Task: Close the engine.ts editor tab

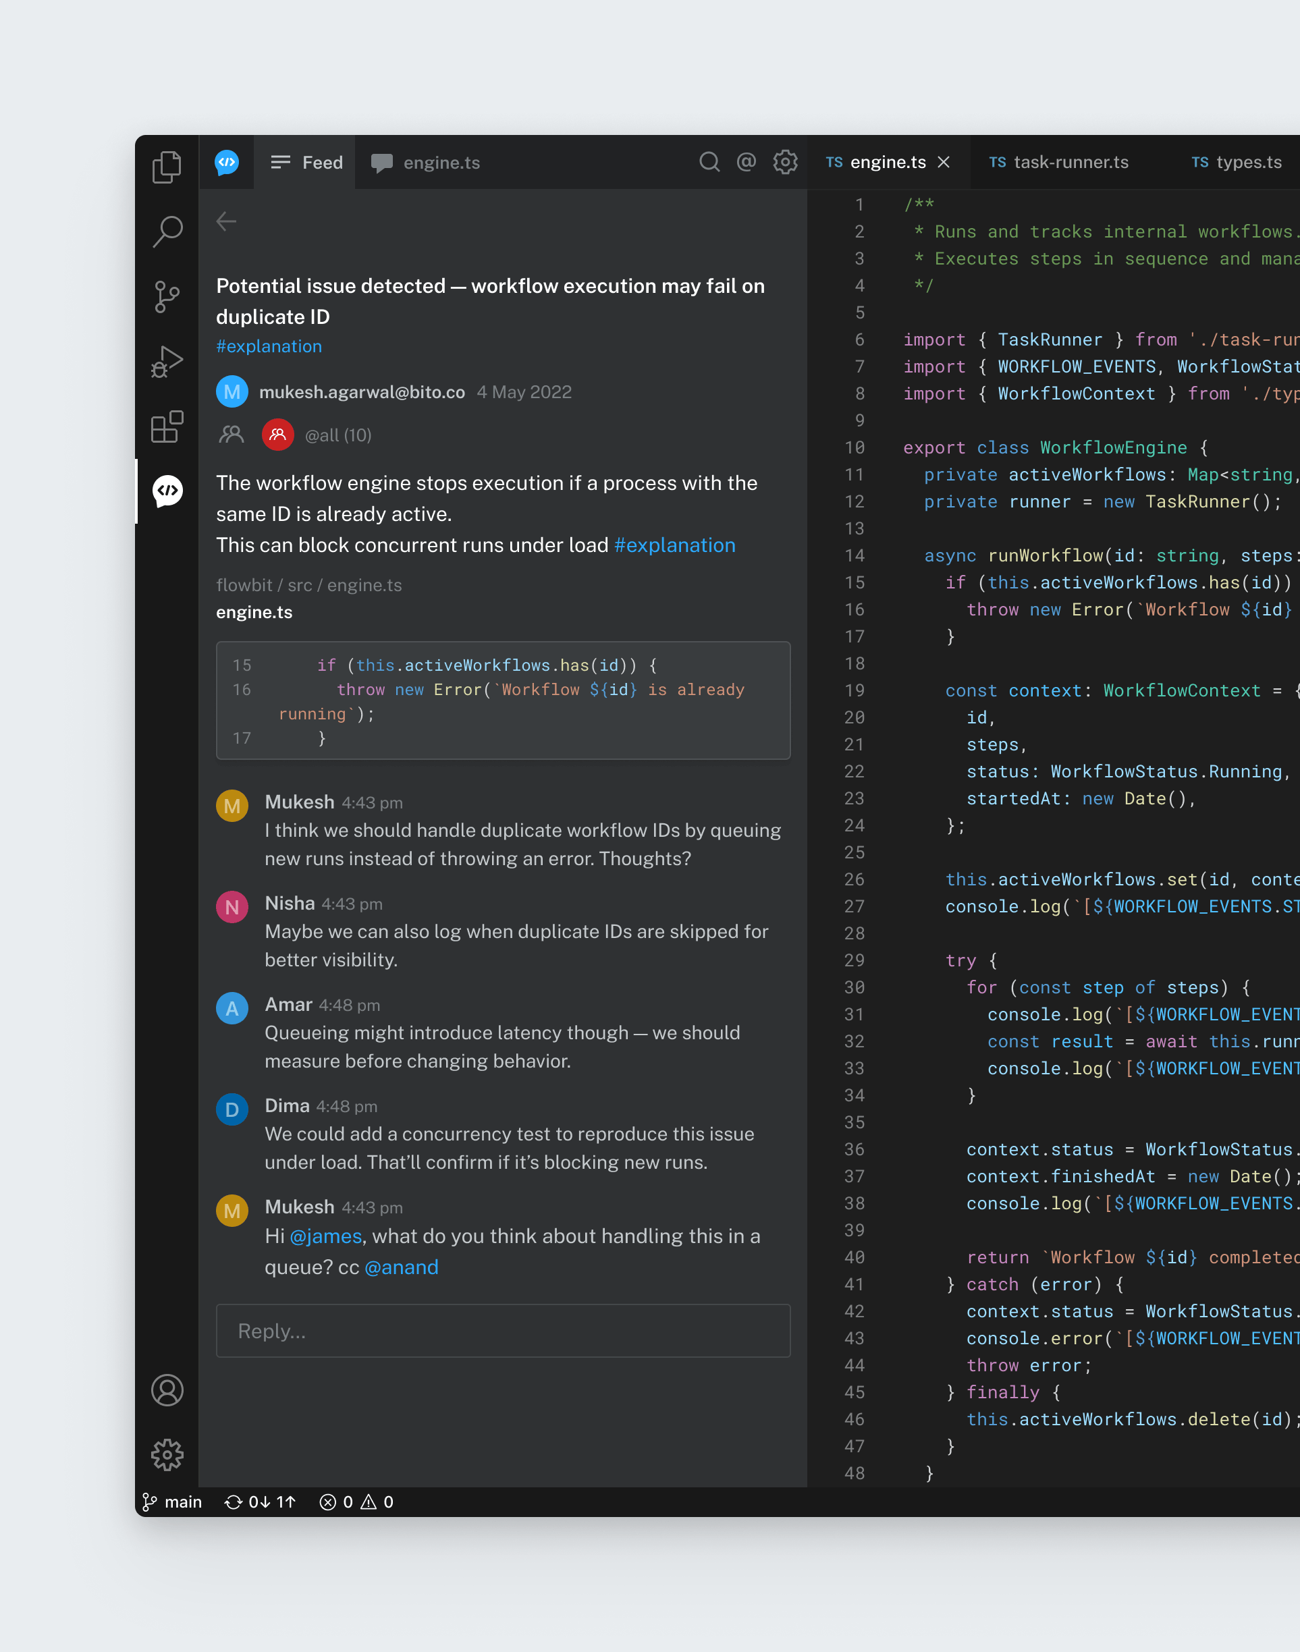Action: (944, 162)
